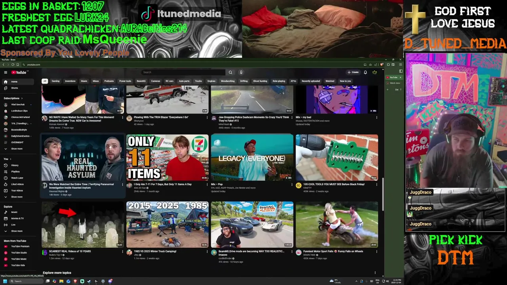The image size is (507, 285).
Task: Open Funniest Motor Sport Fails thumbnail
Action: (337, 224)
